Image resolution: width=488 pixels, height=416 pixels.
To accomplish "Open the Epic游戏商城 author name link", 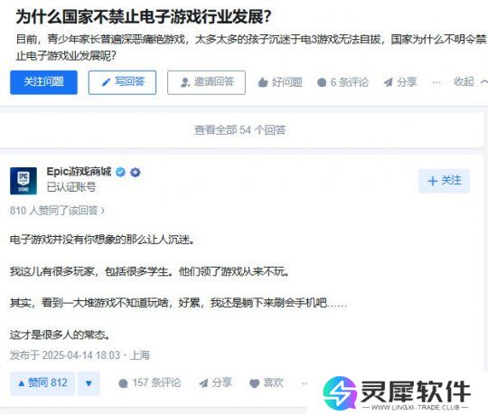I will click(79, 172).
